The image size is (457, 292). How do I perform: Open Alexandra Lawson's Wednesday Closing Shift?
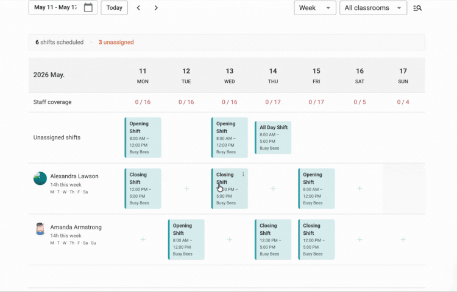(230, 189)
